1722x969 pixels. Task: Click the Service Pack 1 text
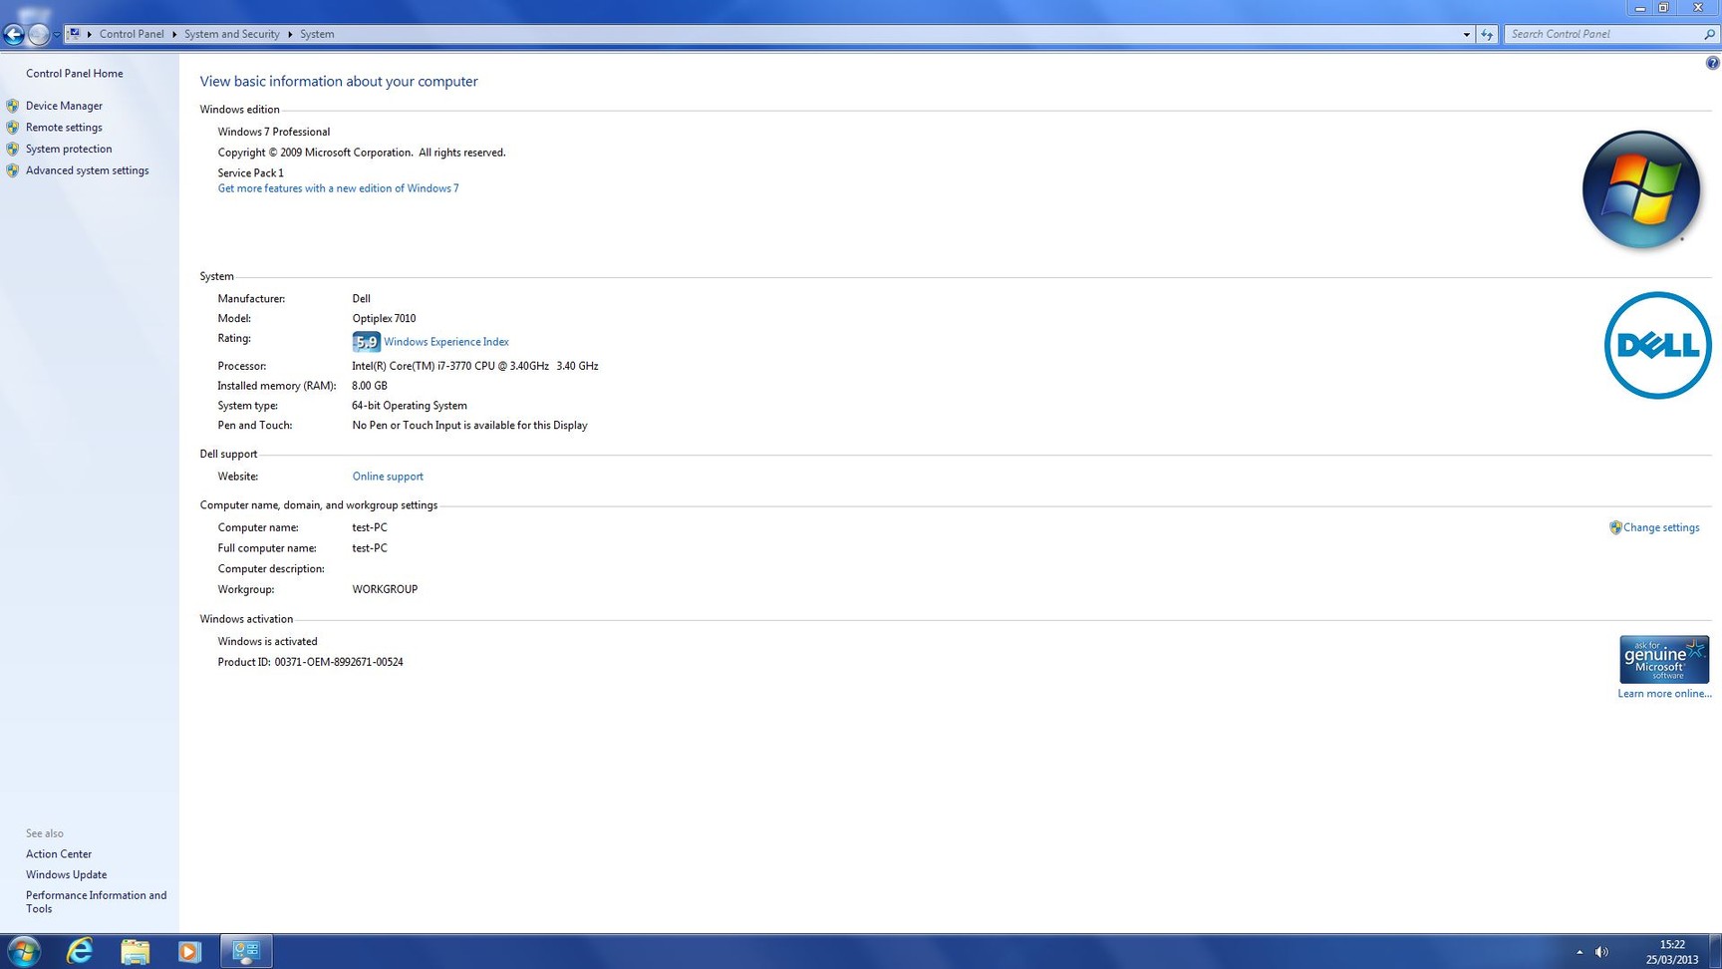coord(251,173)
